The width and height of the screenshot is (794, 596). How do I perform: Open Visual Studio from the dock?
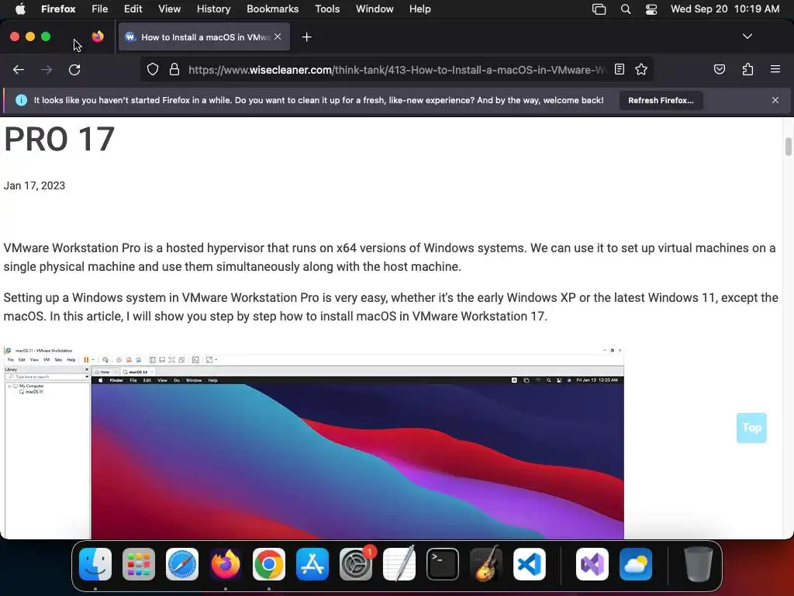click(592, 564)
